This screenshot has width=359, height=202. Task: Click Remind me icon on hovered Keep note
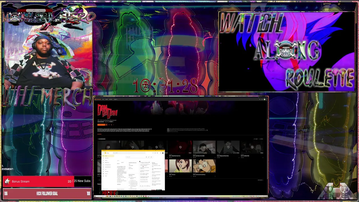pos(141,186)
